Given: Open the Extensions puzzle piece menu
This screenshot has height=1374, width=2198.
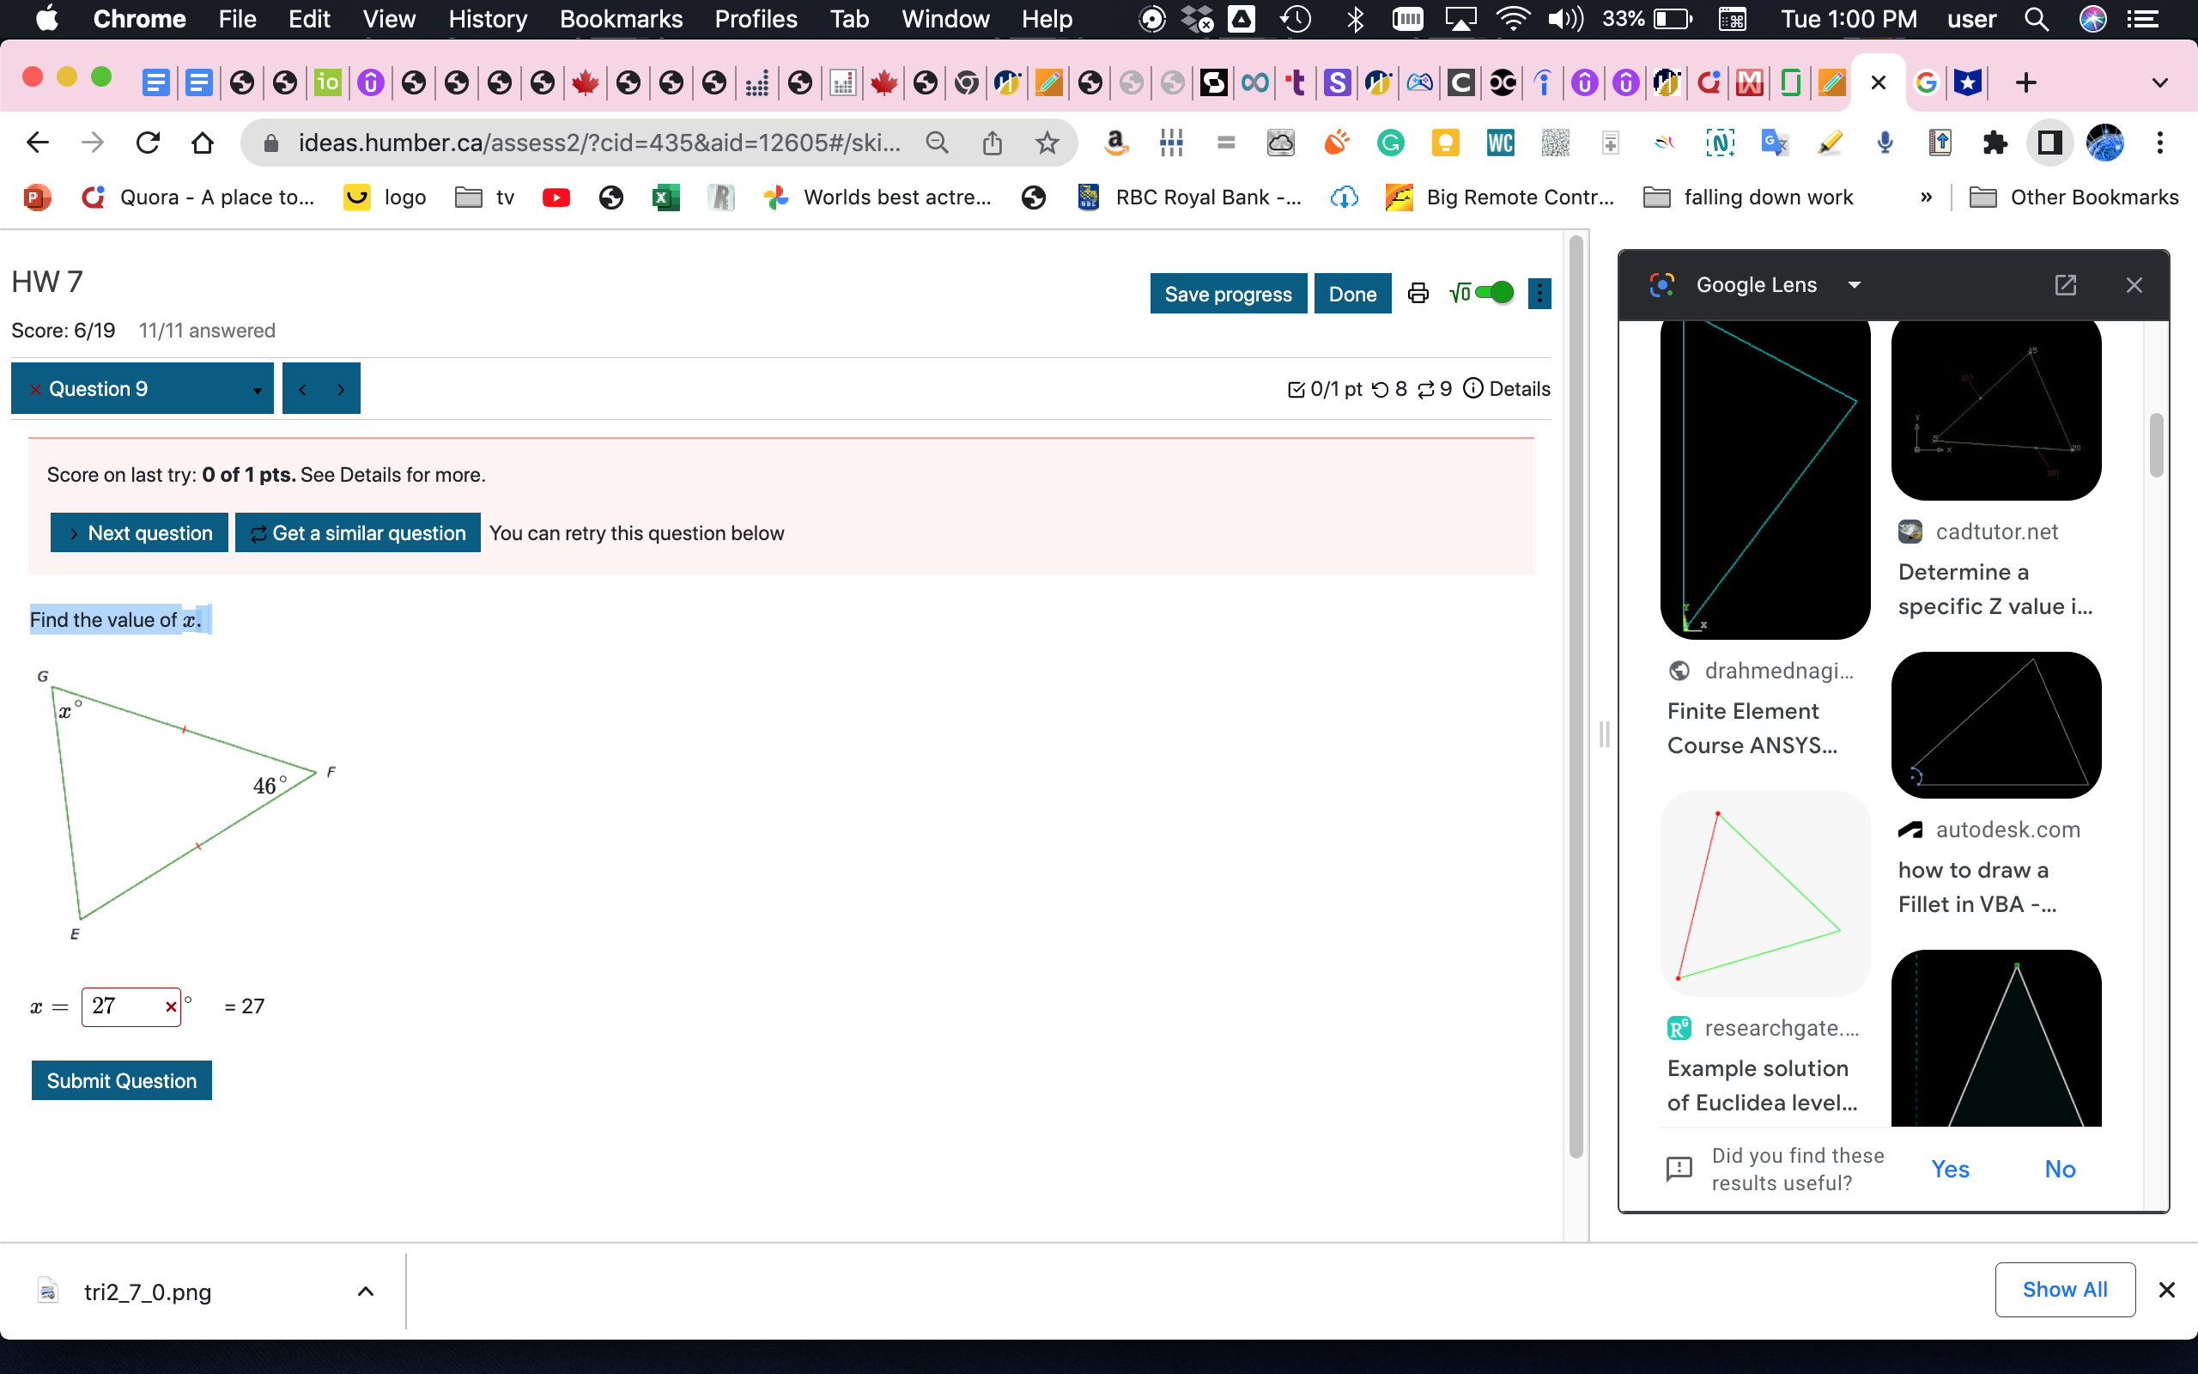Looking at the screenshot, I should [1995, 142].
